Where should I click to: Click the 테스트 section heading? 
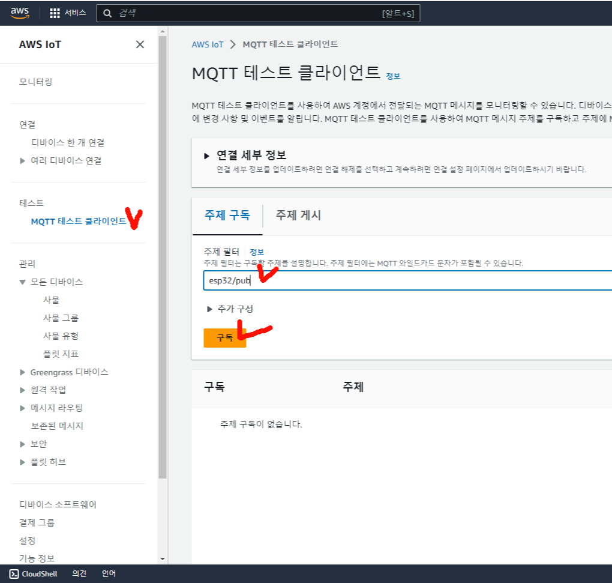[32, 203]
